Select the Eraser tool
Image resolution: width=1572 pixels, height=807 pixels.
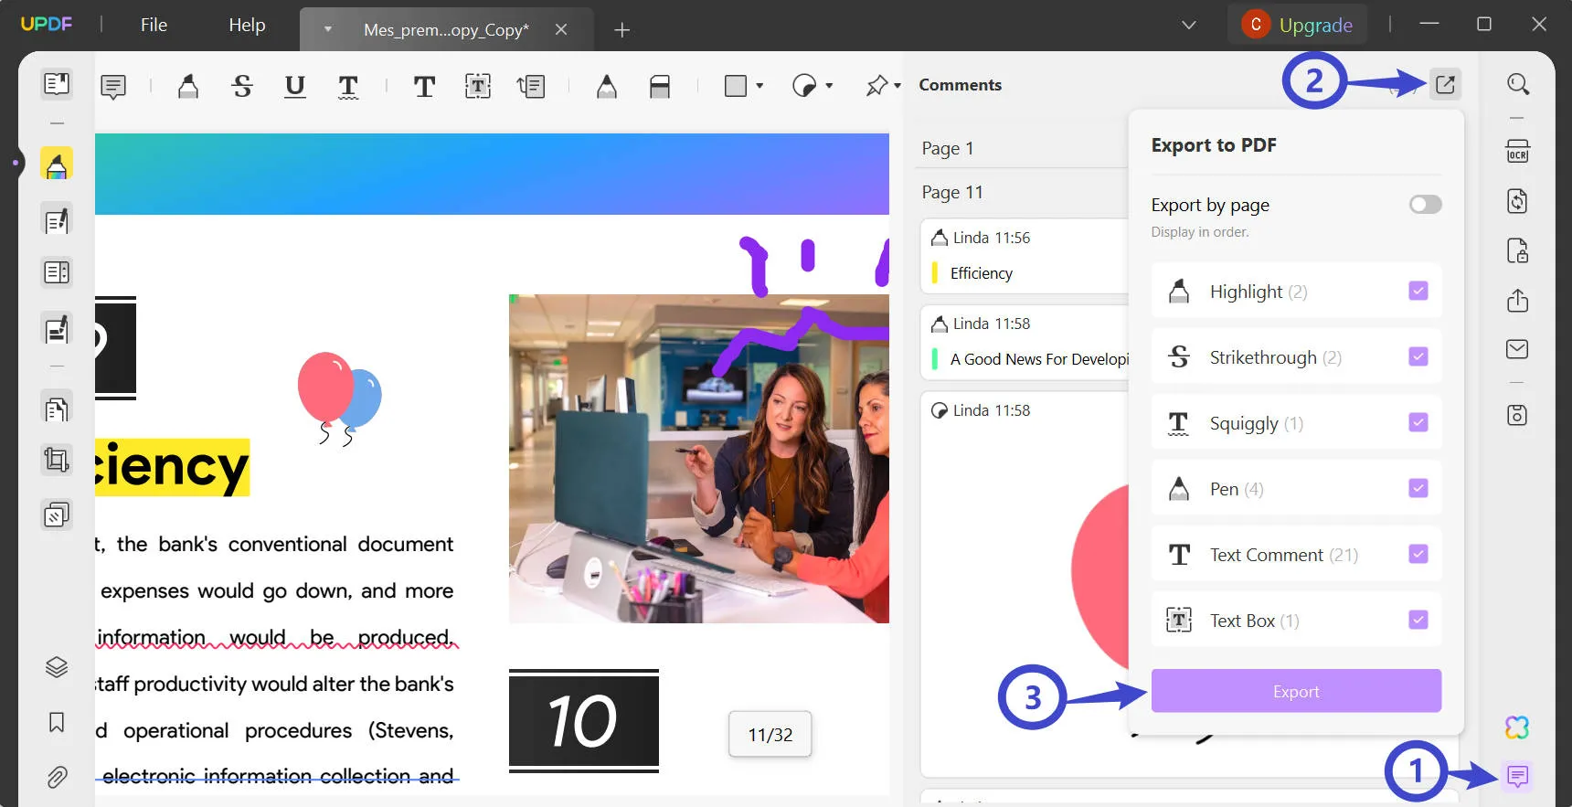click(660, 87)
